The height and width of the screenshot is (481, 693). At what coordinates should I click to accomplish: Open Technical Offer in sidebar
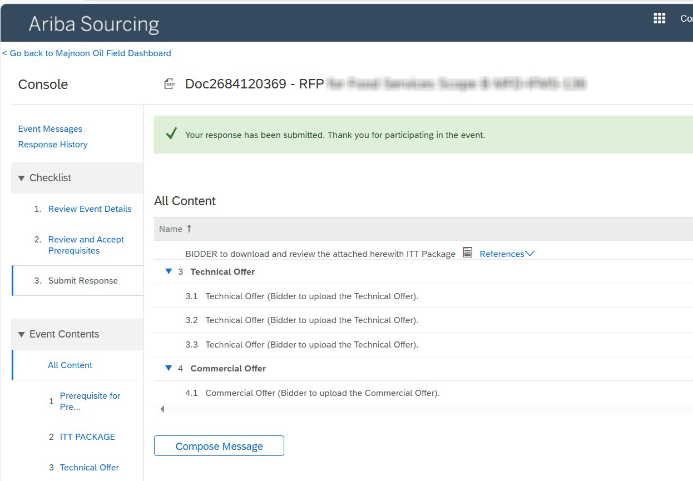89,468
